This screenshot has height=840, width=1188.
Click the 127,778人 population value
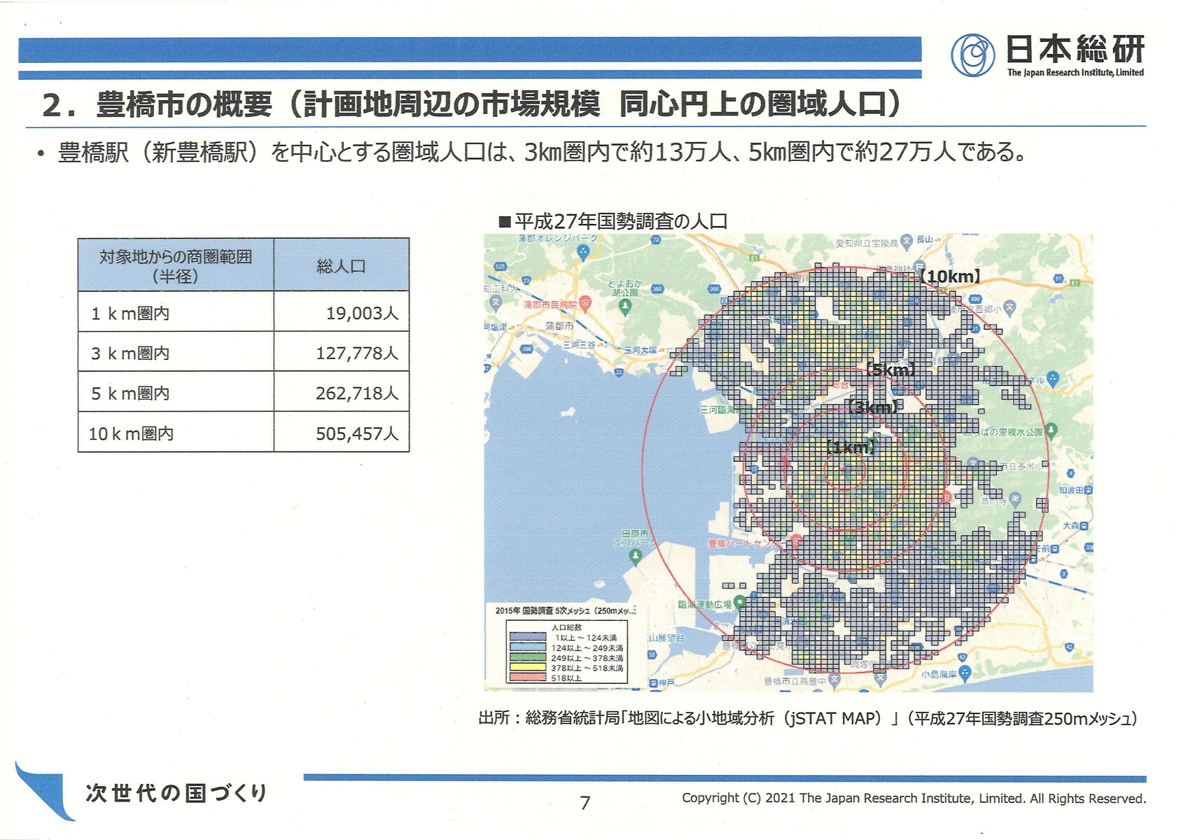[357, 353]
